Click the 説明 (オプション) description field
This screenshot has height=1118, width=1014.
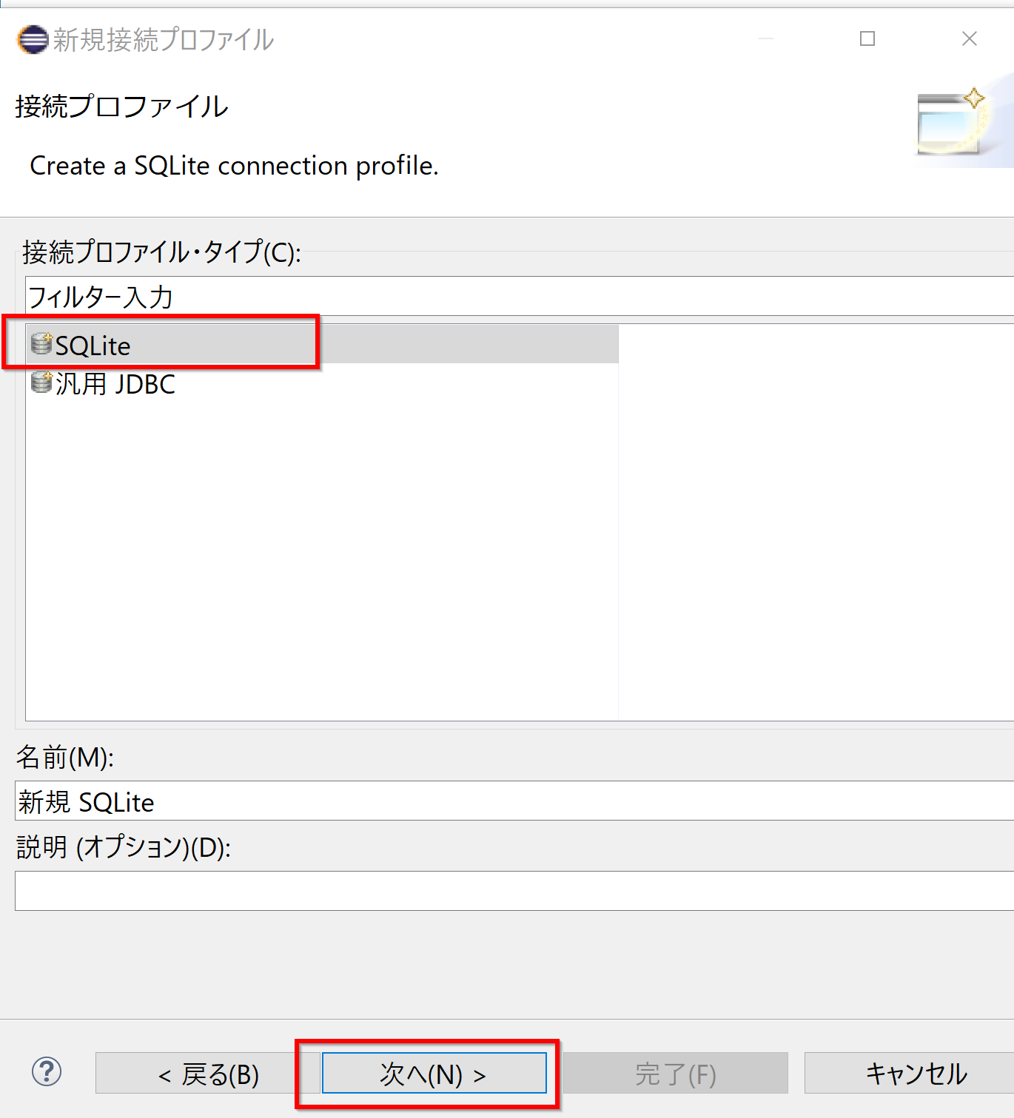click(514, 891)
